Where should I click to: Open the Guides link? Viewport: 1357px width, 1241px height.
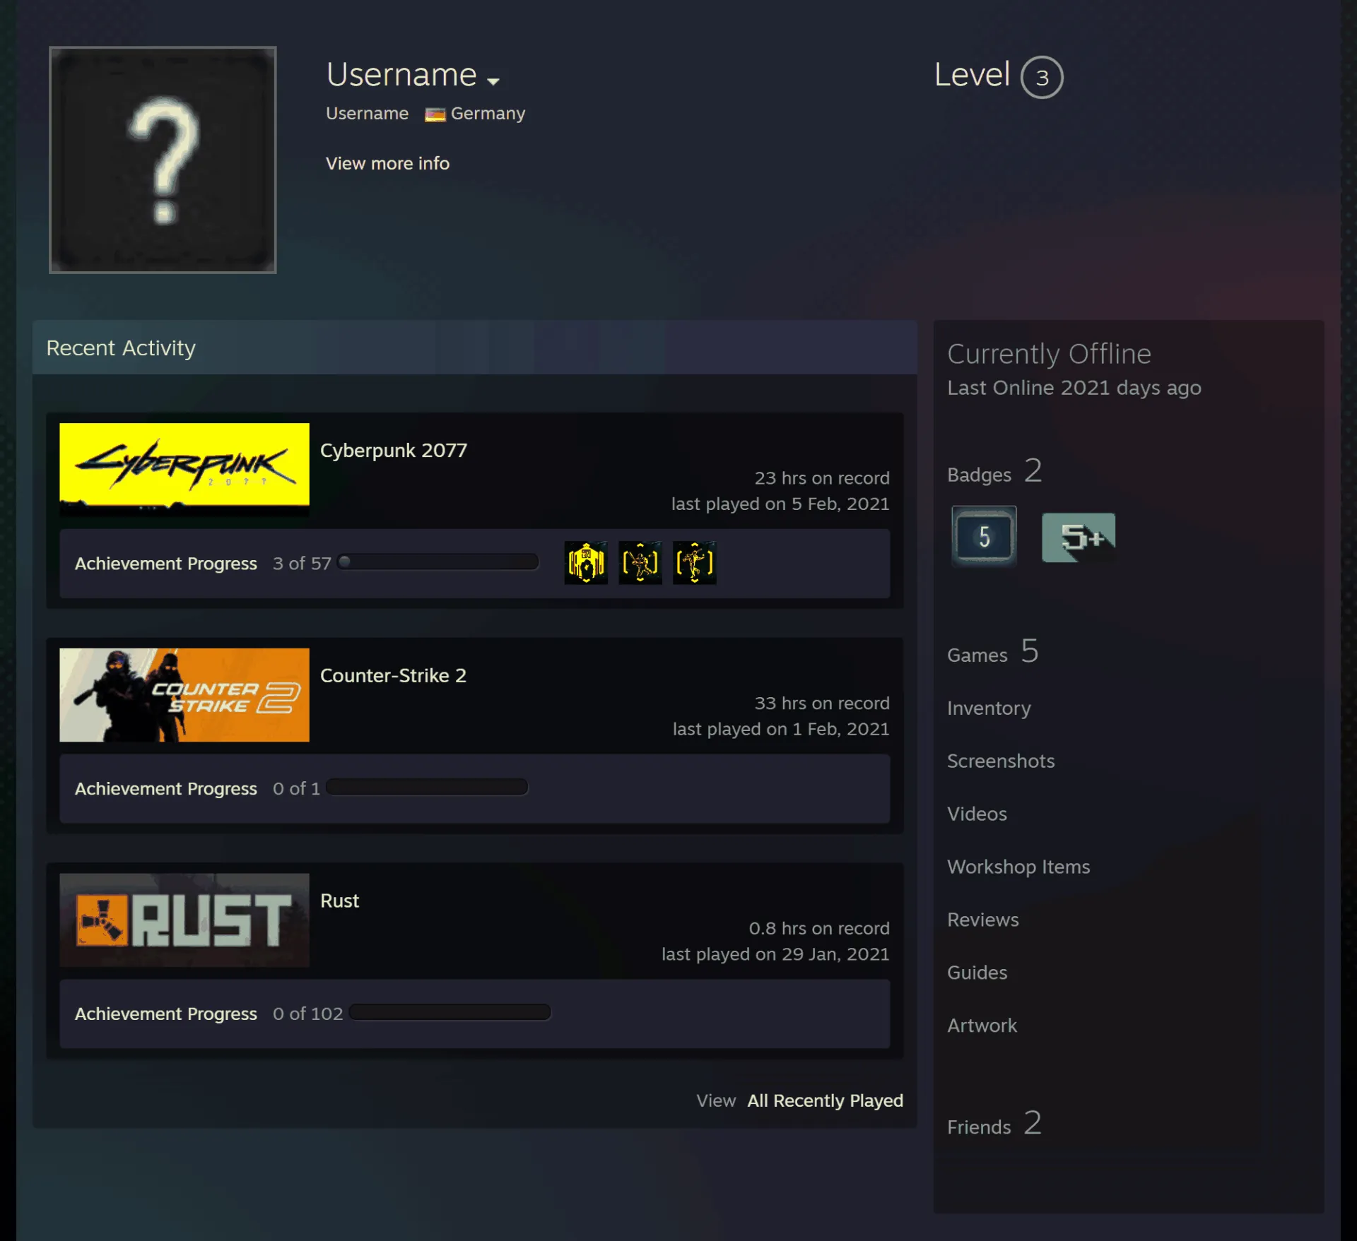[977, 973]
